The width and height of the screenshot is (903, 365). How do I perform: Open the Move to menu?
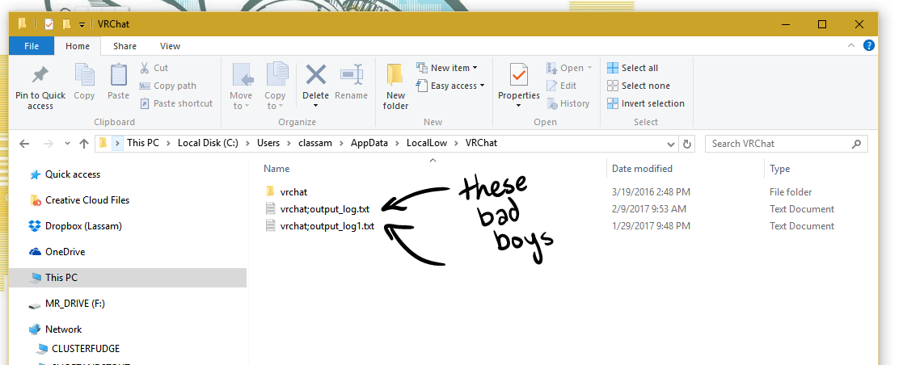(x=241, y=86)
